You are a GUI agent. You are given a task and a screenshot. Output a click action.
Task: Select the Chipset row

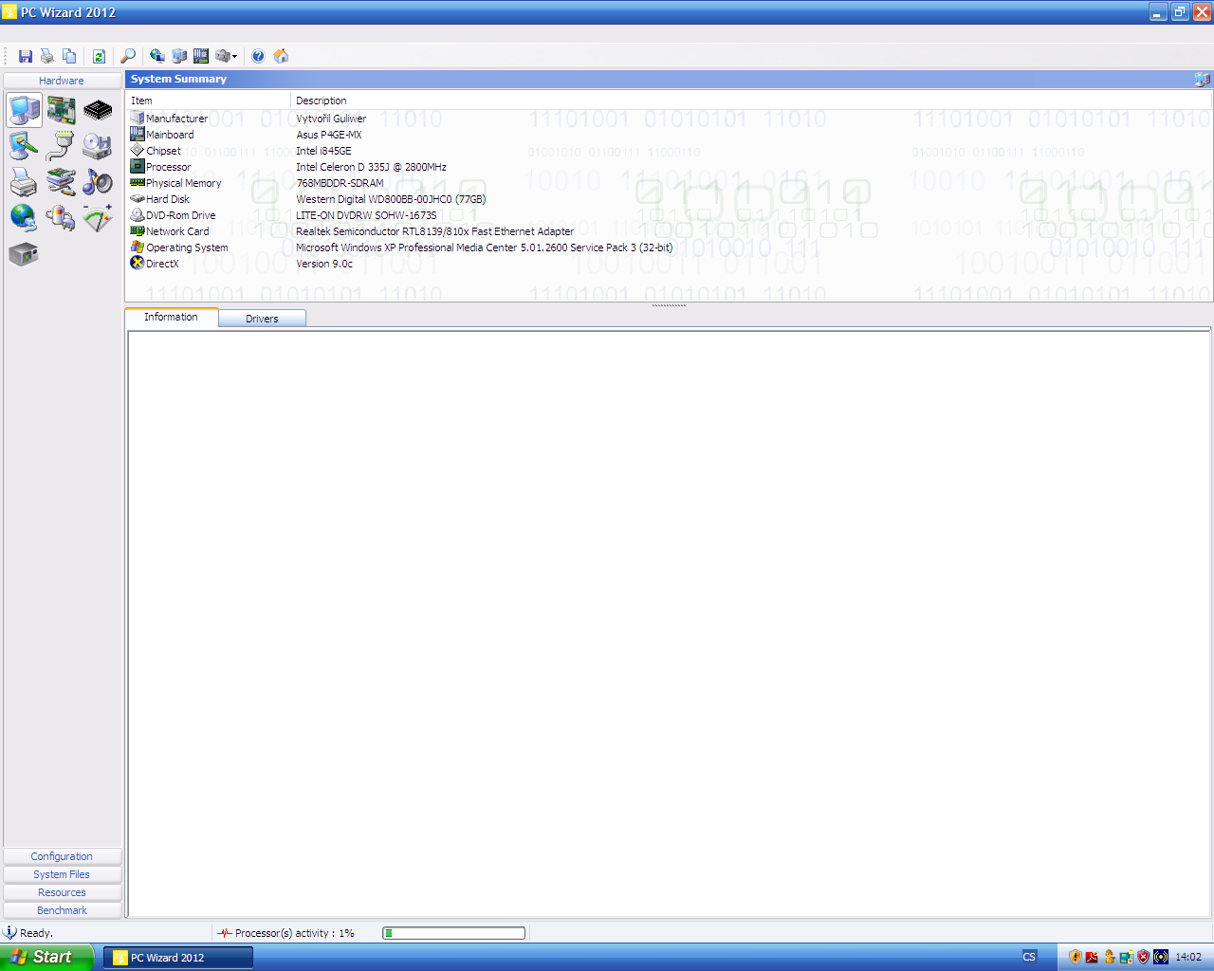[x=669, y=151]
